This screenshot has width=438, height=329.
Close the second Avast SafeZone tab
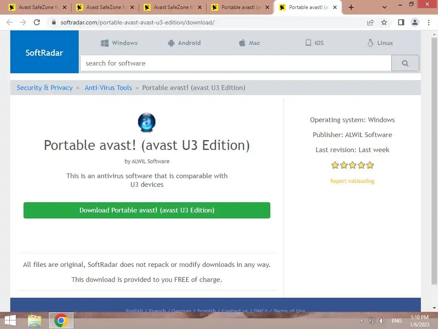tap(132, 7)
